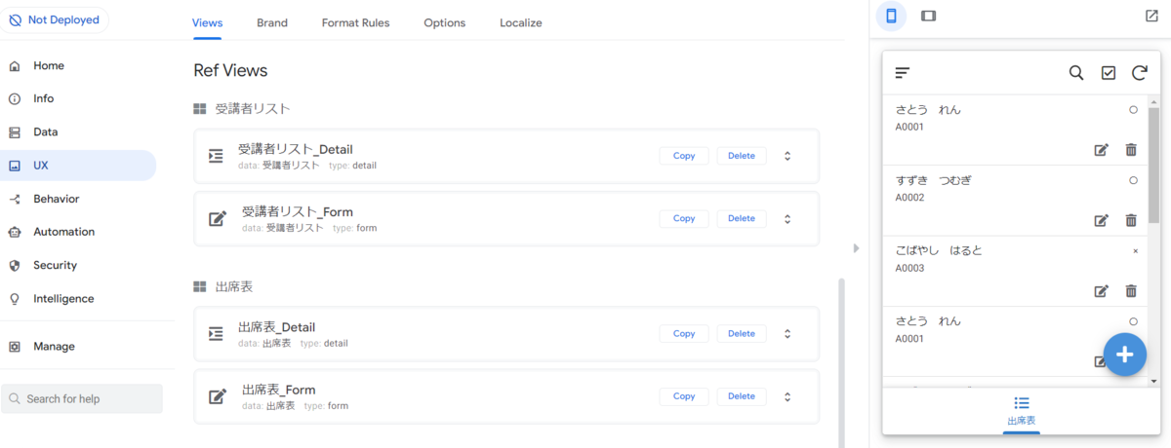Viewport: 1171px width, 448px height.
Task: Switch to the Format Rules tab
Action: click(355, 22)
